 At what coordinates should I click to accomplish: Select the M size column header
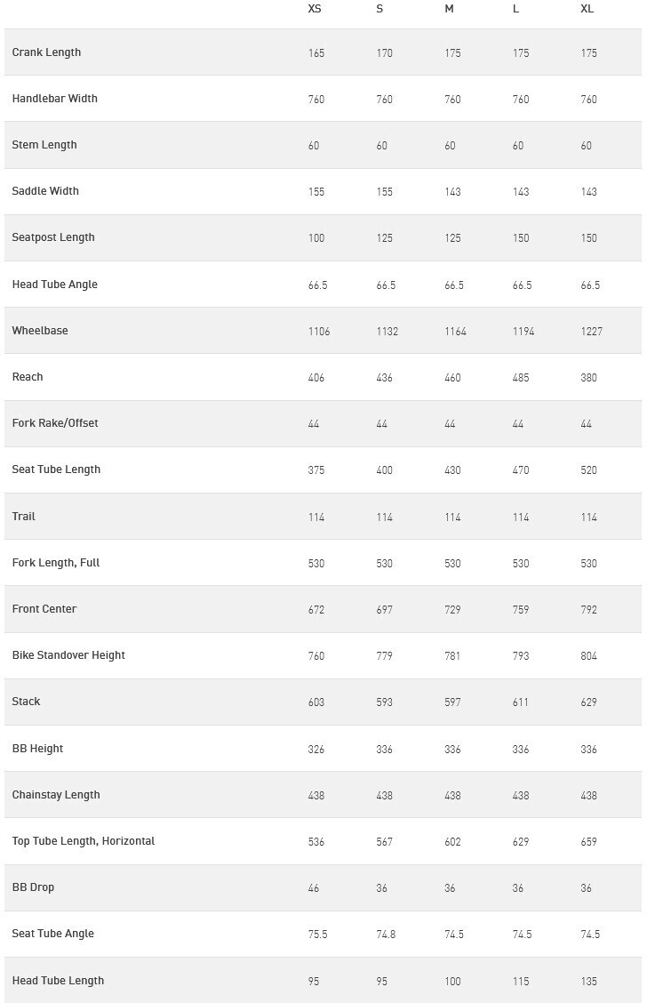450,9
